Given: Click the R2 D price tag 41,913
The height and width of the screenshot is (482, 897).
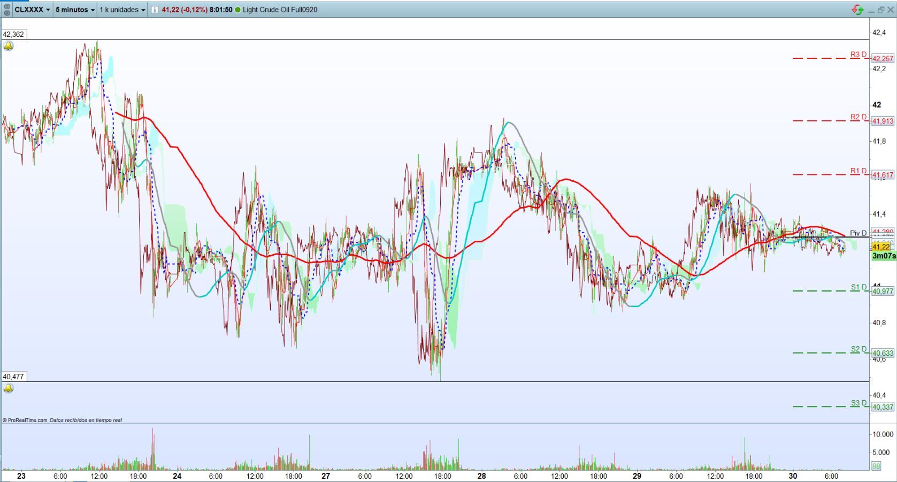Looking at the screenshot, I should click(x=883, y=121).
